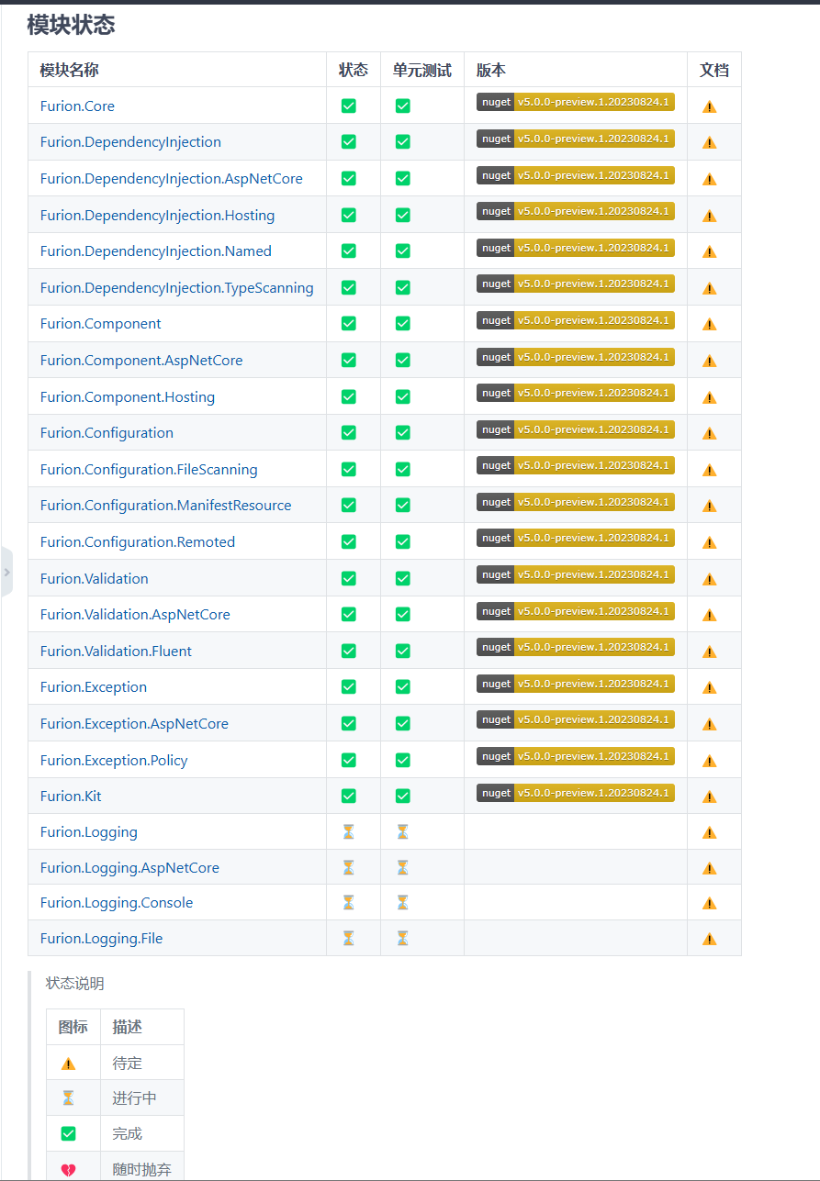
Task: Click the 模块状态 heading
Action: [x=71, y=25]
